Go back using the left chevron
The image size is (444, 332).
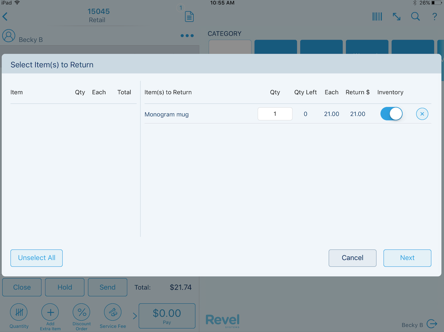(5, 17)
